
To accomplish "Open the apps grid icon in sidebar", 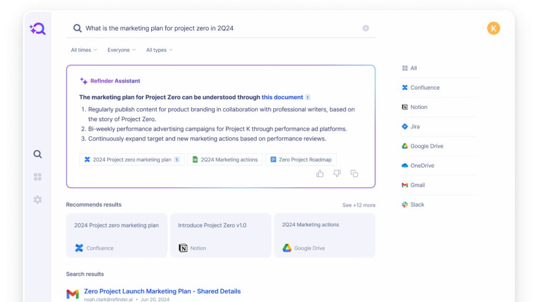I will tap(37, 177).
